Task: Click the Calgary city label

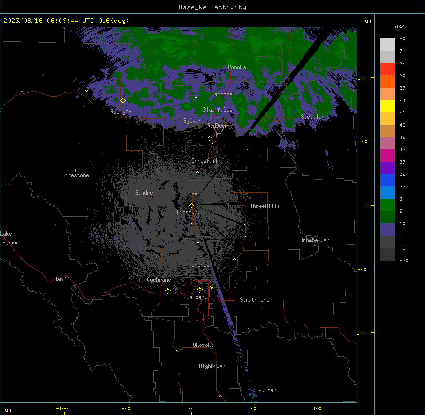Action: pyautogui.click(x=197, y=297)
